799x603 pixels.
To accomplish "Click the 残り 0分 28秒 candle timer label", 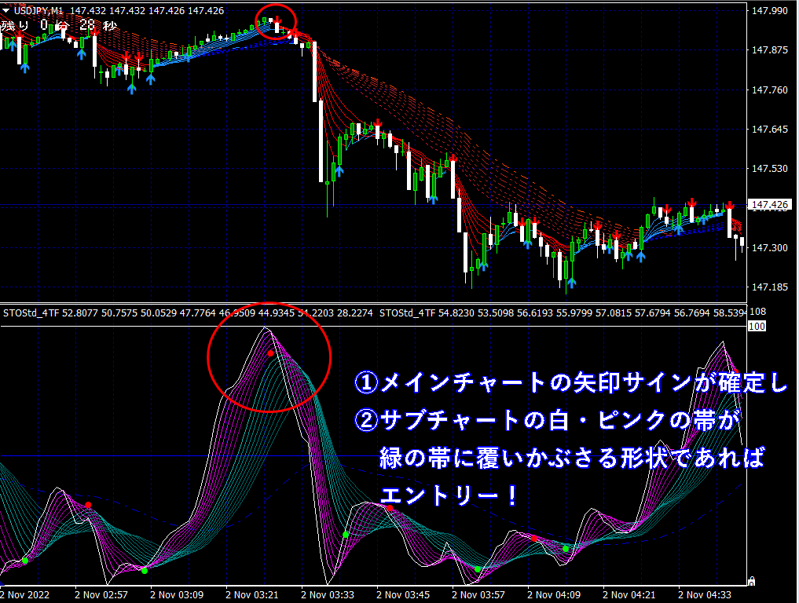I will click(x=59, y=25).
